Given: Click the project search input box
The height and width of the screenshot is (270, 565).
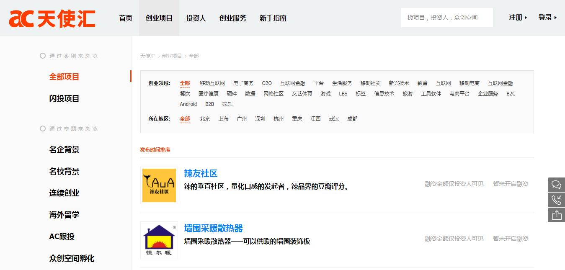Looking at the screenshot, I should point(446,17).
